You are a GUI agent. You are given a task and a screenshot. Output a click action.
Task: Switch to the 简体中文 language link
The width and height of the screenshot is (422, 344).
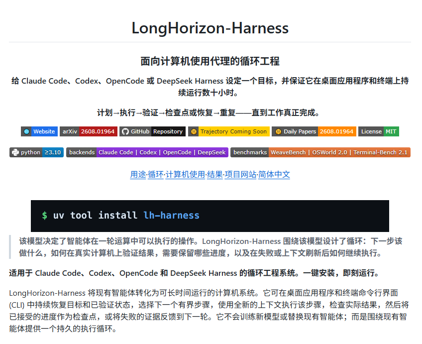274,174
